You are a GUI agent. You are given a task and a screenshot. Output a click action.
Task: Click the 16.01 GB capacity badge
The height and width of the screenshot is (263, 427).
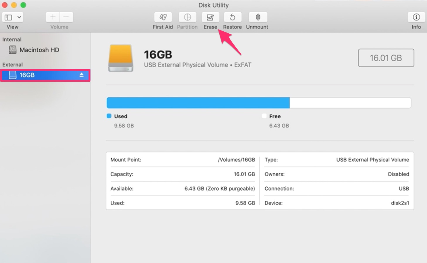point(386,58)
